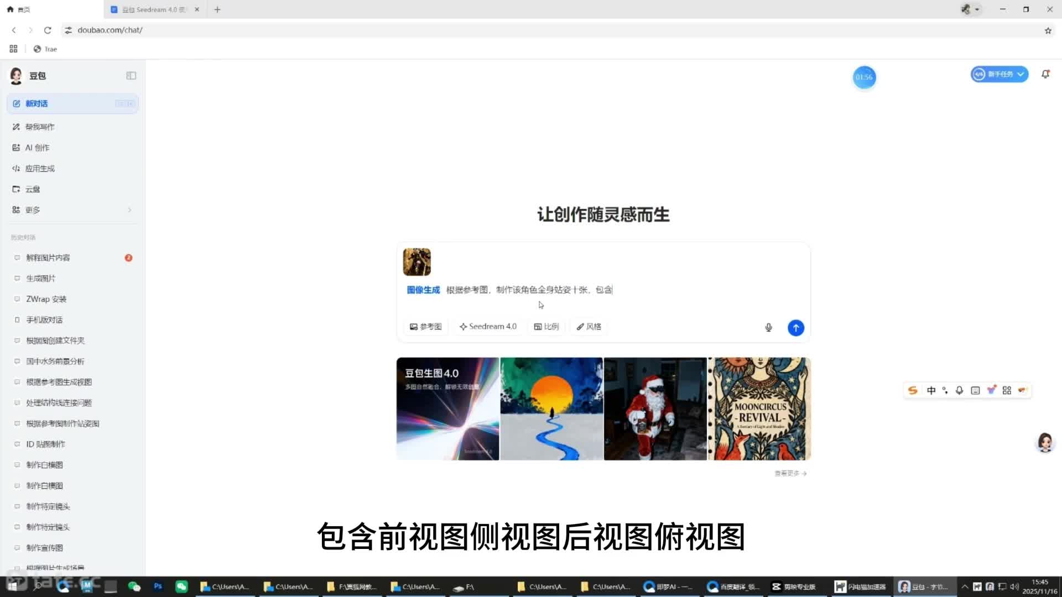The height and width of the screenshot is (597, 1062).
Task: Open the 解释图片内容 history conversation
Action: pyautogui.click(x=48, y=258)
